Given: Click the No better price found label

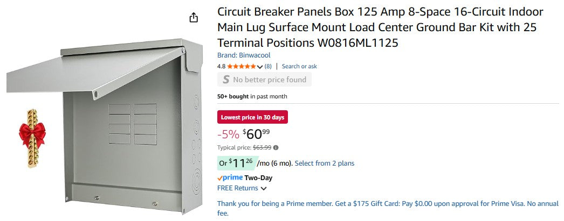Looking at the screenshot, I should coord(269,80).
